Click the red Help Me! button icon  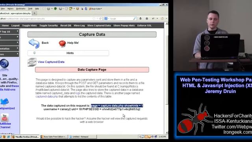[x=62, y=43]
